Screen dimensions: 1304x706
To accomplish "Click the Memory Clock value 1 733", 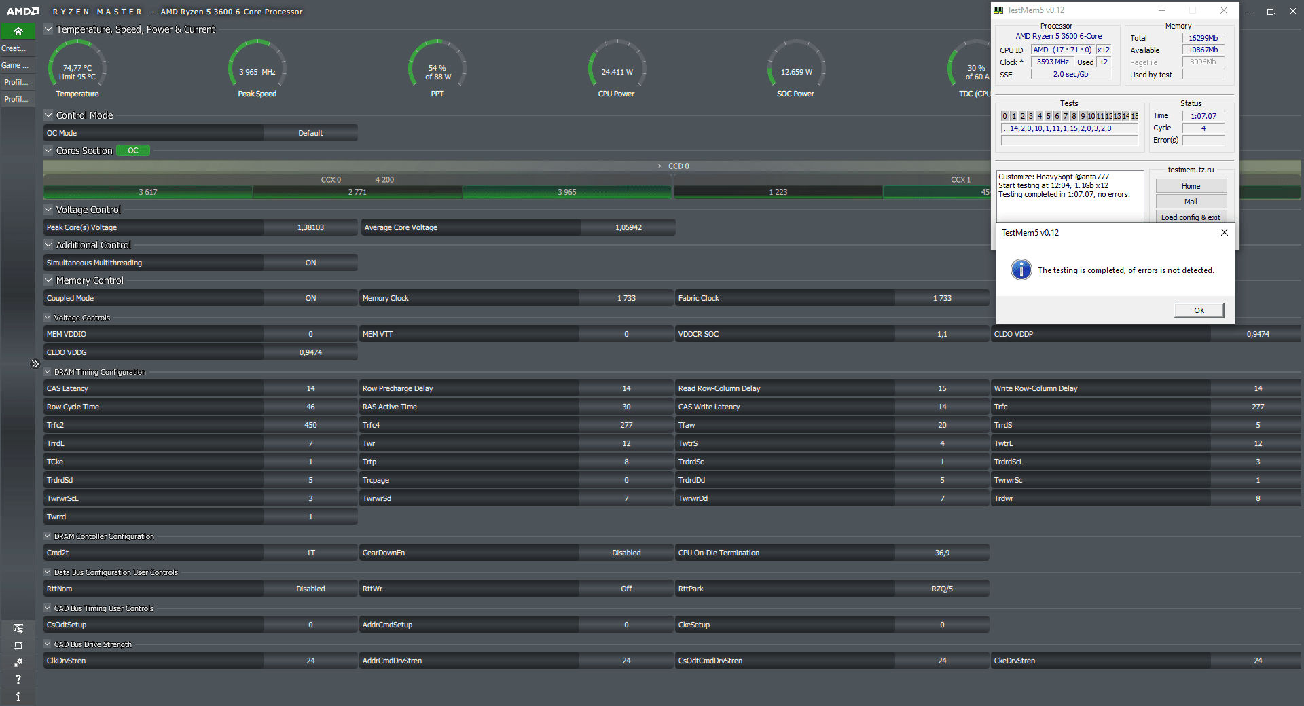I will tap(626, 298).
